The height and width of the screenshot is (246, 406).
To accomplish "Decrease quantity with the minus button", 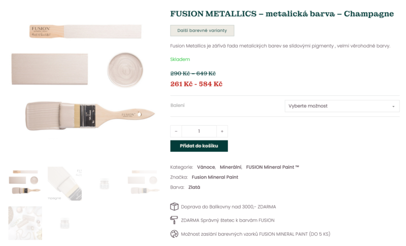I will 176,131.
